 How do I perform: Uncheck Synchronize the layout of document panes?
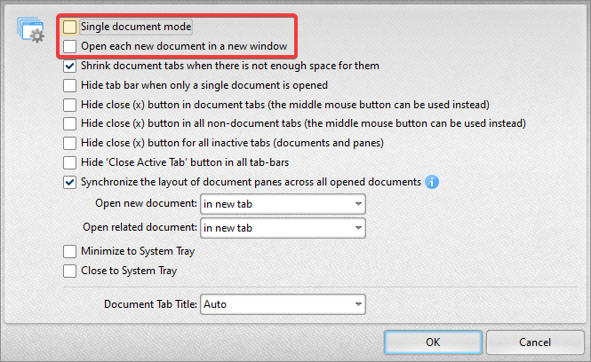point(69,182)
